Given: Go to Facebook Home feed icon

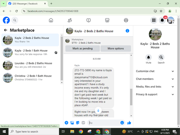Looking at the screenshot, I should (51, 20).
